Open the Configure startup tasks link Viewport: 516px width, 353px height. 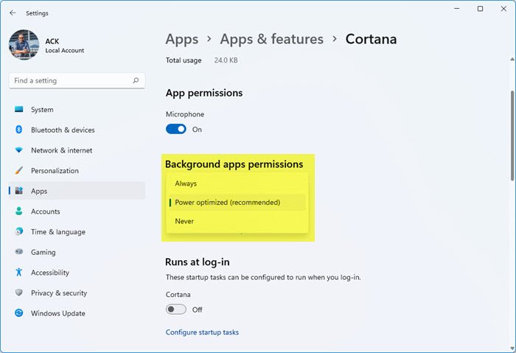pyautogui.click(x=202, y=332)
